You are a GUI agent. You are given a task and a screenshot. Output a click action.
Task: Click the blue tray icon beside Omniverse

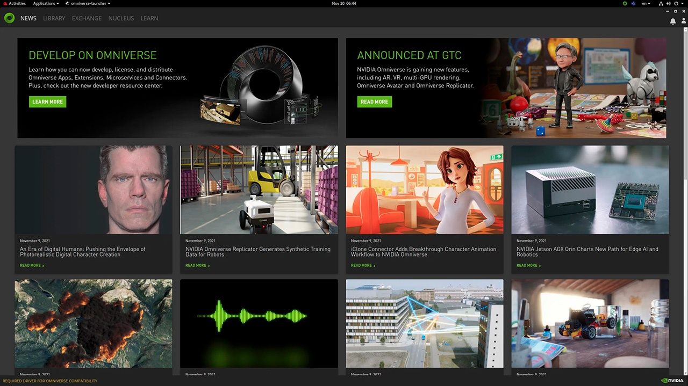tap(634, 3)
